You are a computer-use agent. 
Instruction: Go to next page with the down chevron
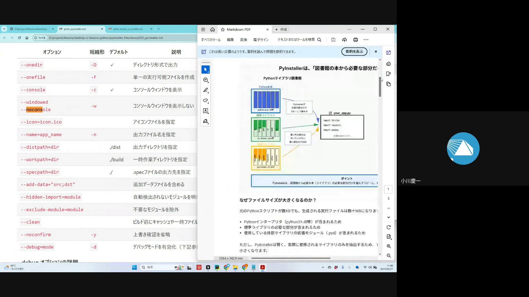click(x=388, y=217)
